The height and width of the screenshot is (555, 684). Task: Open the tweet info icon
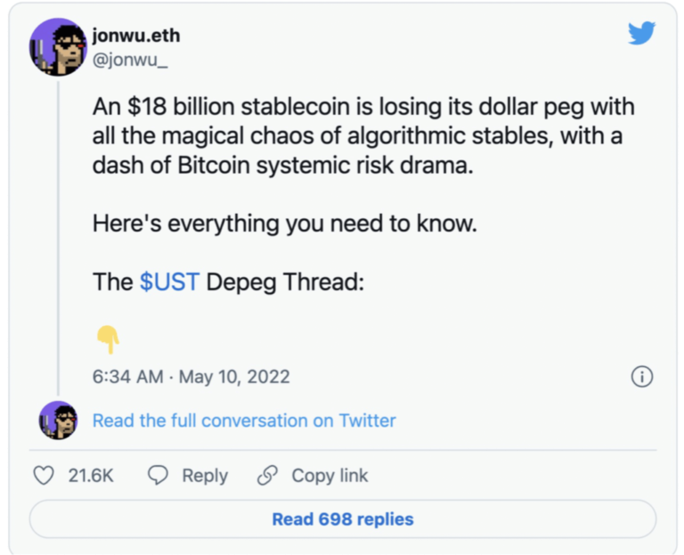(x=641, y=377)
